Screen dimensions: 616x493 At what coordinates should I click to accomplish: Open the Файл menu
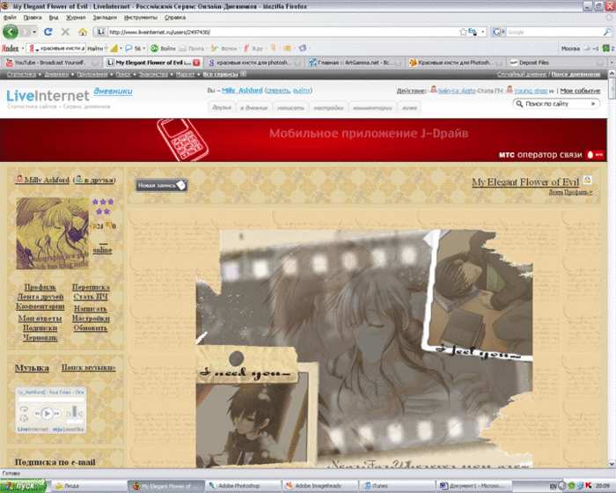10,18
